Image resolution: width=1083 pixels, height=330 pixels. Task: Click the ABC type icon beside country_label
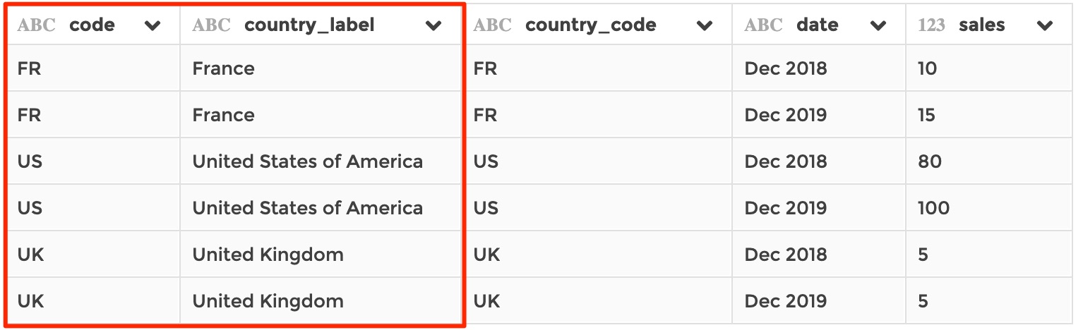click(211, 26)
